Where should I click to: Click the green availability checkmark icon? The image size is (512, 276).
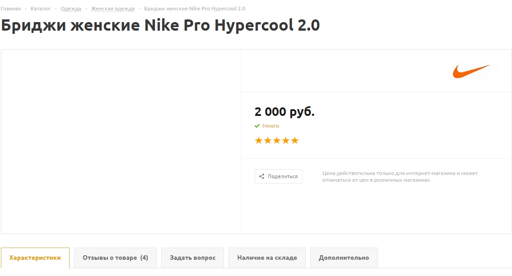point(257,126)
